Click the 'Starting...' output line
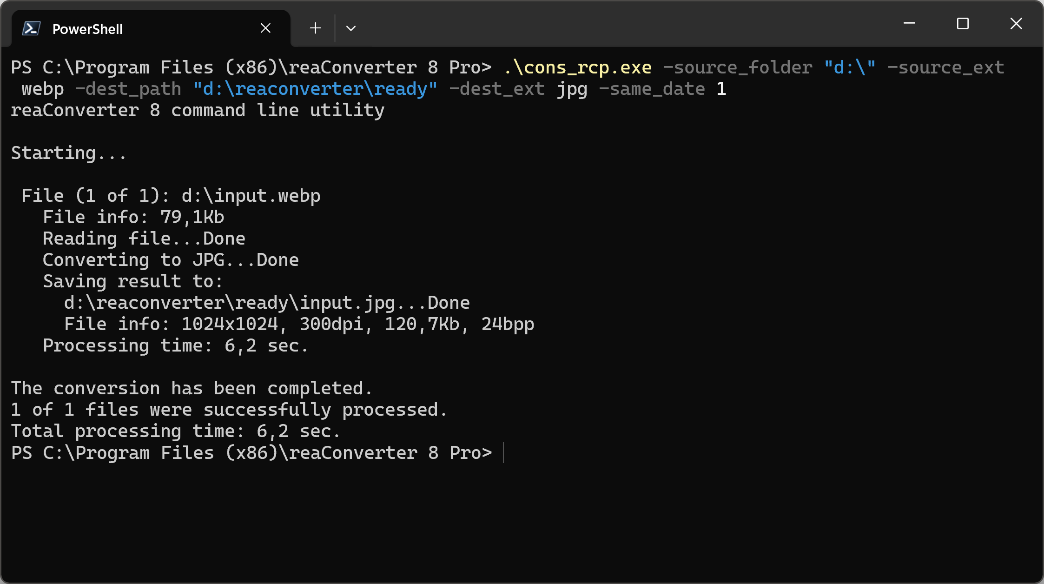This screenshot has height=584, width=1044. [68, 153]
